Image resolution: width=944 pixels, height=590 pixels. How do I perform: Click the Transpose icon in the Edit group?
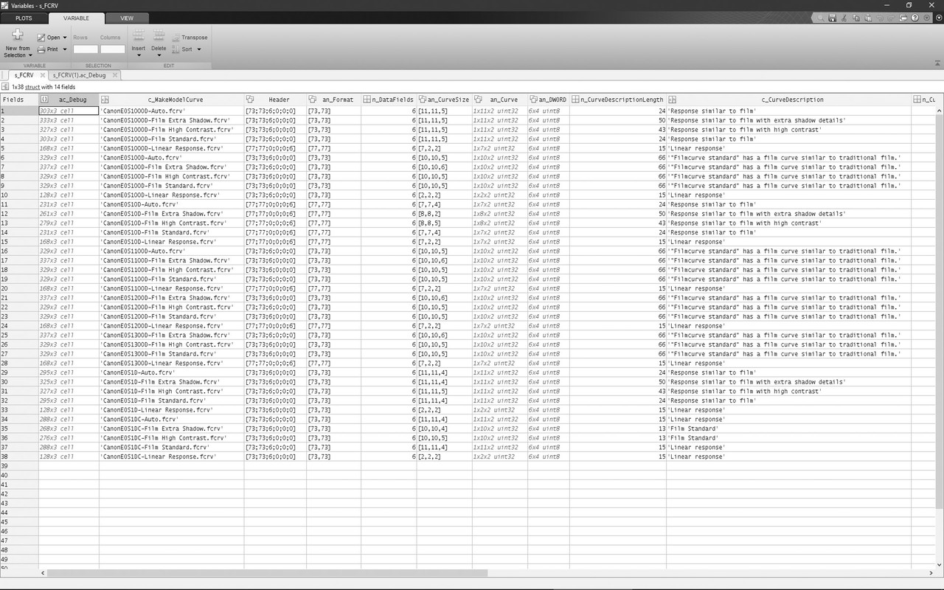pyautogui.click(x=176, y=38)
